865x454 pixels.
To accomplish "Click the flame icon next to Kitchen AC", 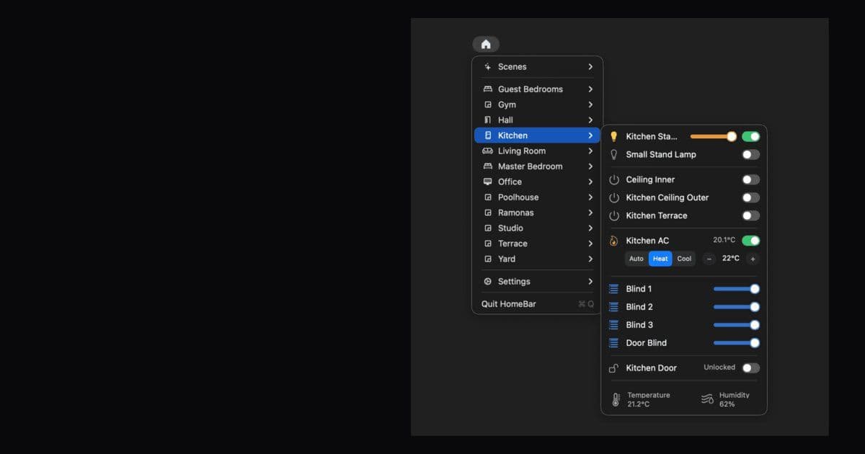I will point(614,240).
